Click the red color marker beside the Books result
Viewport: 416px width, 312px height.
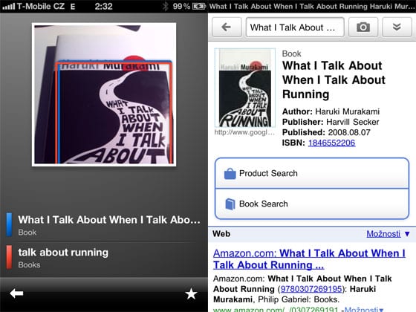9,257
